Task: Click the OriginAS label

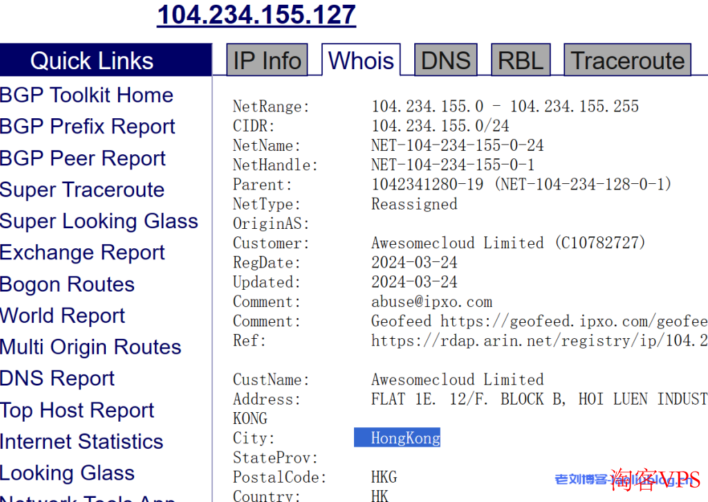Action: tap(271, 223)
